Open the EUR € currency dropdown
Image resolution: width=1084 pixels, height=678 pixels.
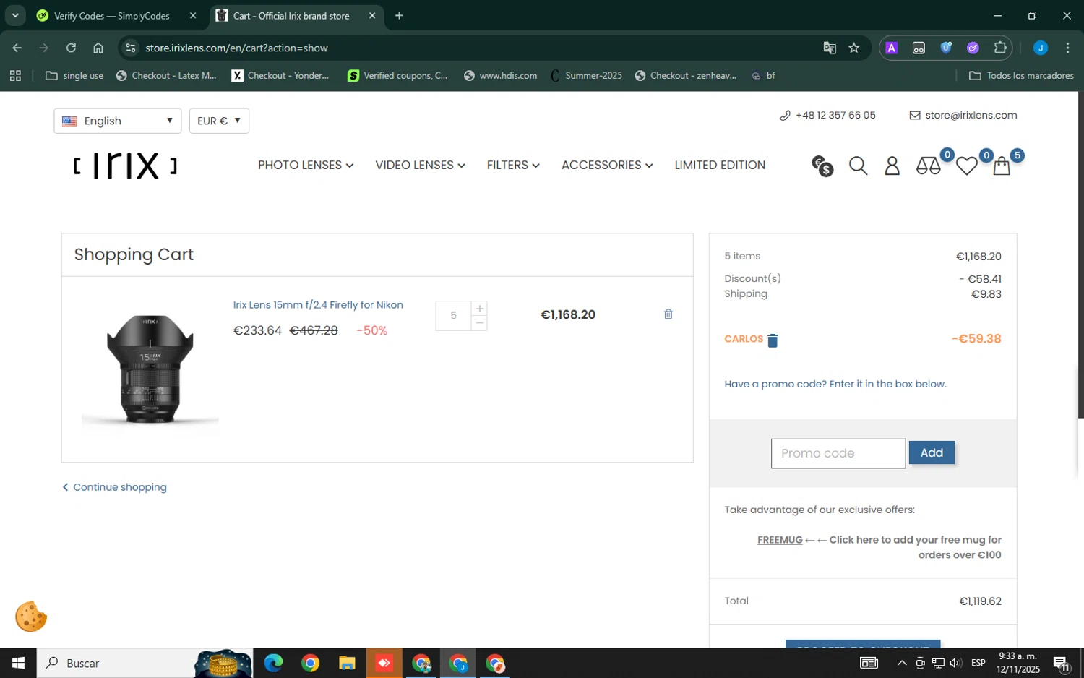[x=219, y=121]
